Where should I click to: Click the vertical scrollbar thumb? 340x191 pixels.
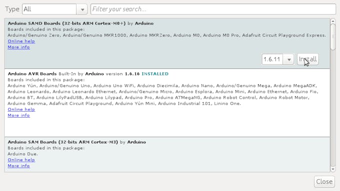tap(333, 37)
